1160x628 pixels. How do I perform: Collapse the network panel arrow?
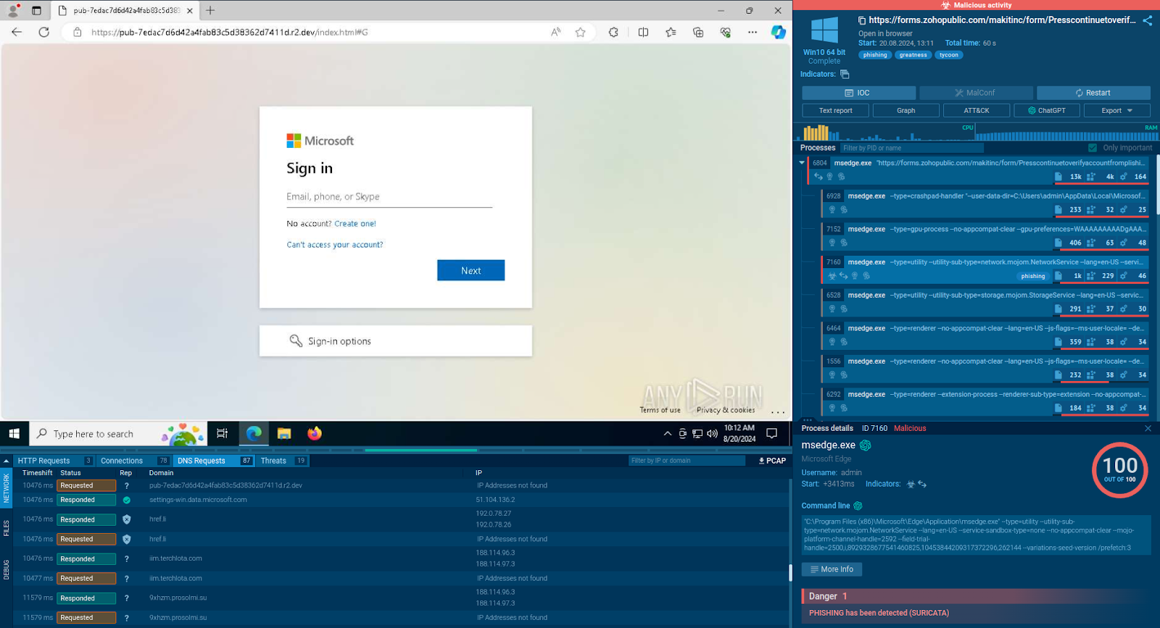(6, 461)
